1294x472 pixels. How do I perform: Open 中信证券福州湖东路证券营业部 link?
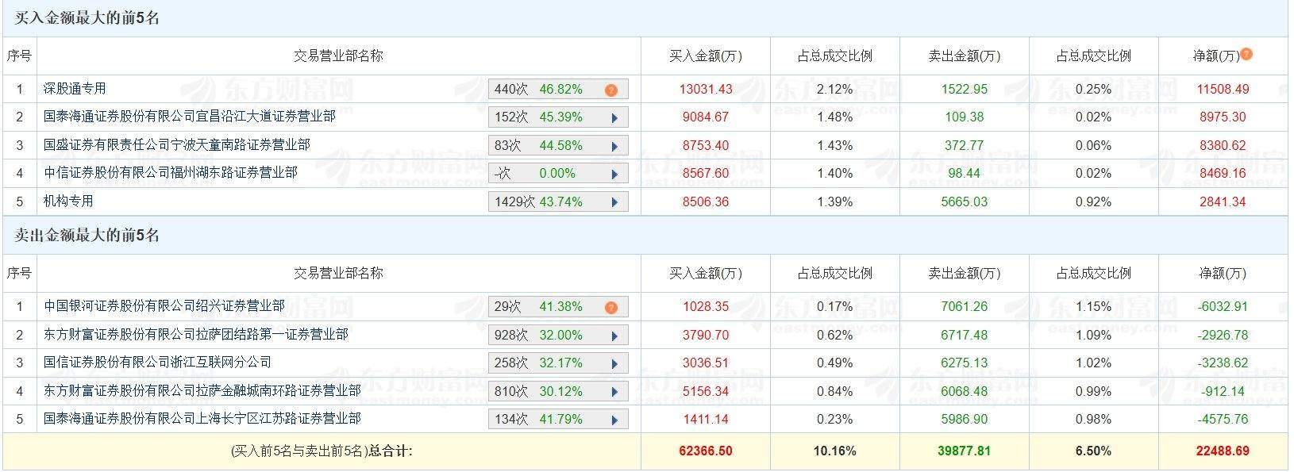tap(171, 173)
